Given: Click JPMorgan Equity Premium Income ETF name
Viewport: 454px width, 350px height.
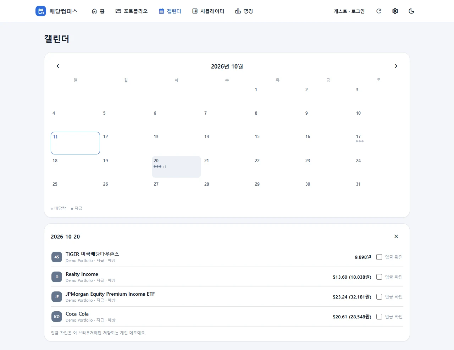Looking at the screenshot, I should (110, 294).
